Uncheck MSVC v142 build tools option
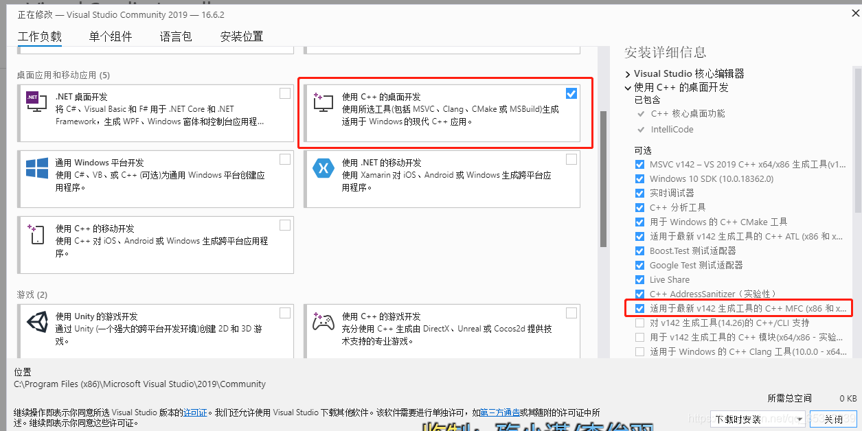 click(640, 165)
